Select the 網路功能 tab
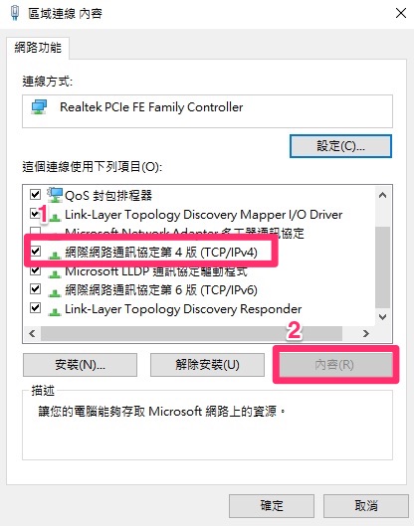This screenshot has height=526, width=414. click(x=38, y=48)
